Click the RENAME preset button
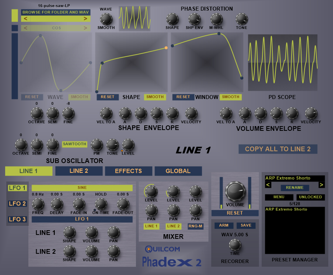Viewport: 333px width, 275px height. click(295, 188)
